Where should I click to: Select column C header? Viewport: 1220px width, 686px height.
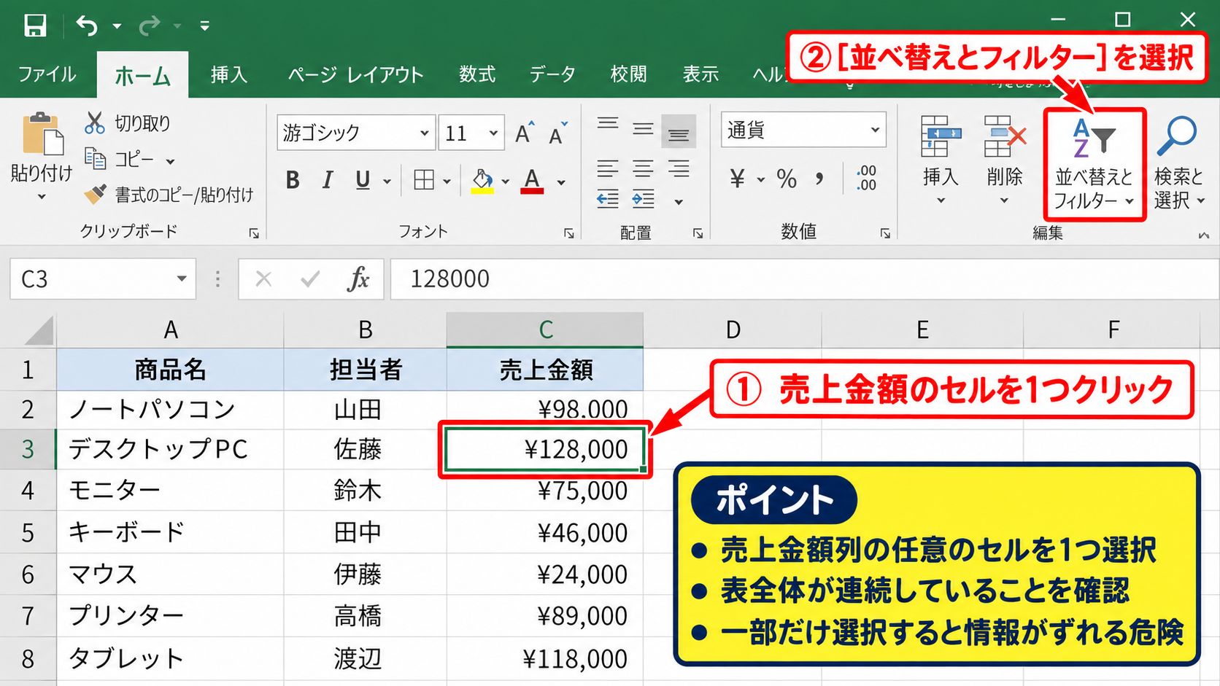(x=545, y=330)
